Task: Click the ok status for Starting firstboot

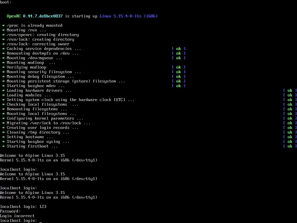Action: click(290, 146)
